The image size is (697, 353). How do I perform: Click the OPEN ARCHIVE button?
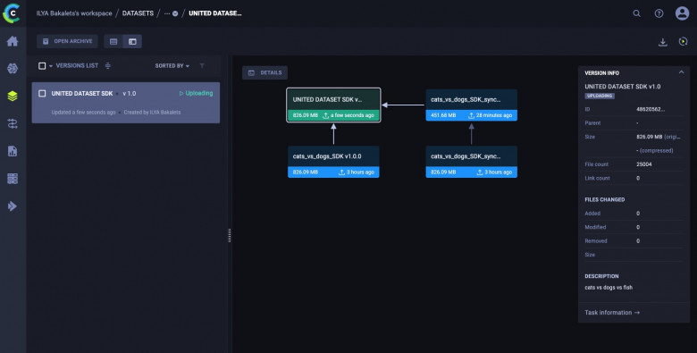point(67,41)
